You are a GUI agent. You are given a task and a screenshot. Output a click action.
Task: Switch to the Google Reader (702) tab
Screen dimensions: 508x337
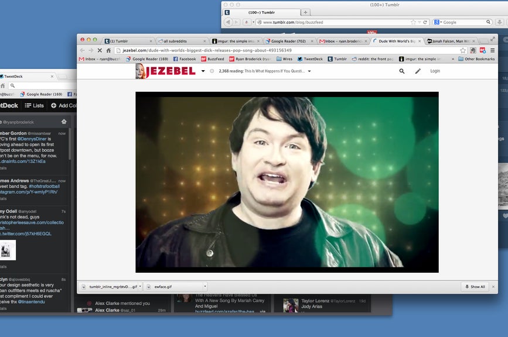click(x=289, y=41)
